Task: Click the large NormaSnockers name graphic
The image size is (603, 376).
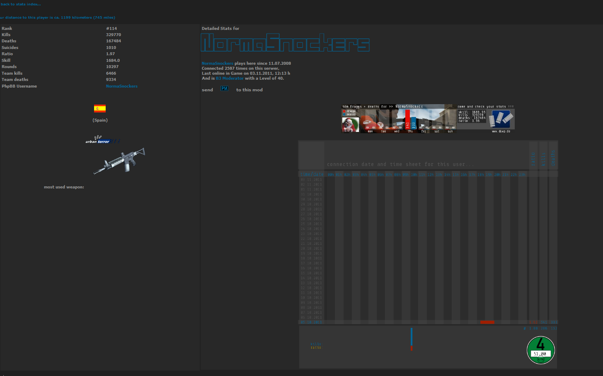Action: point(285,43)
